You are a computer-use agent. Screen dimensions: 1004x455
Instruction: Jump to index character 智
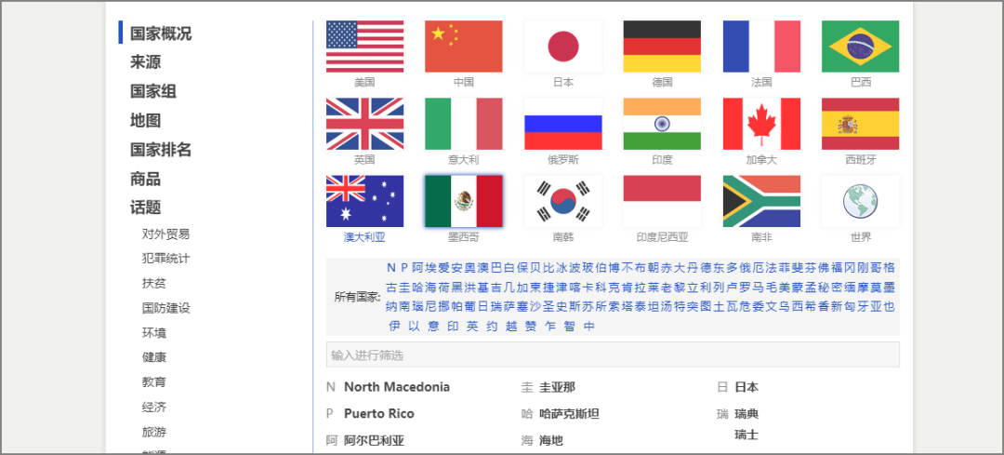pyautogui.click(x=570, y=327)
